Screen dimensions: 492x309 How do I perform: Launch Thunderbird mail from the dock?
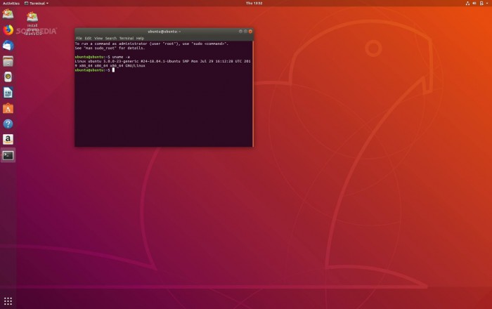pyautogui.click(x=8, y=45)
